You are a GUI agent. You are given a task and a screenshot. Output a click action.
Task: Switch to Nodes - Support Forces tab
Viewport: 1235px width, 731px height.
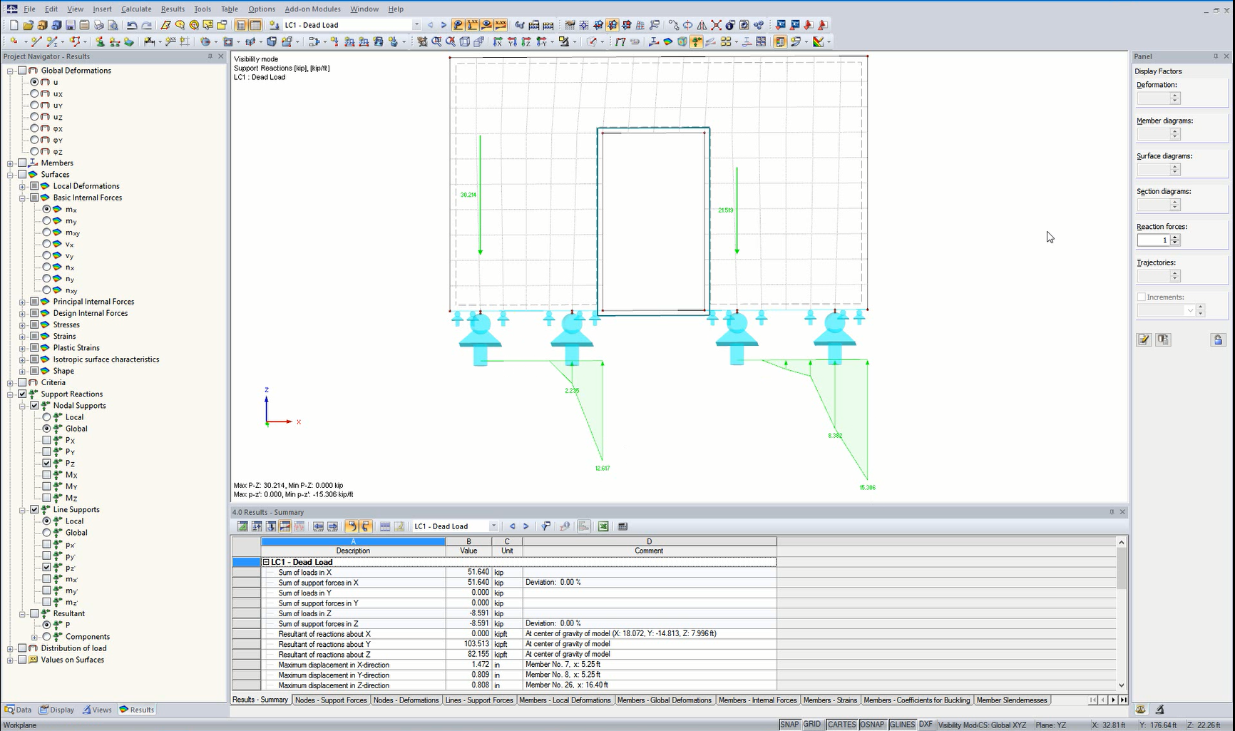click(x=331, y=700)
